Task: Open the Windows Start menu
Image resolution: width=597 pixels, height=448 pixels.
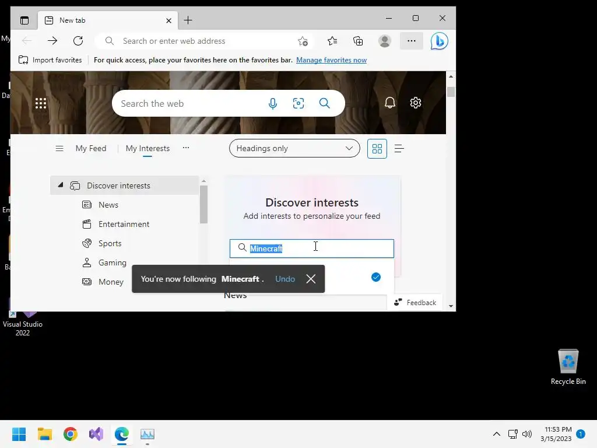Action: click(x=19, y=434)
